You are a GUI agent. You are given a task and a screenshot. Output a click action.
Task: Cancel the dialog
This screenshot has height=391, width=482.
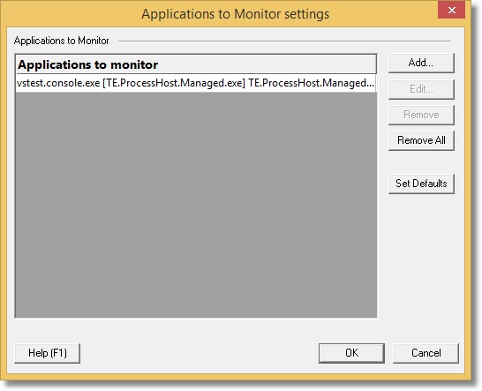pyautogui.click(x=426, y=353)
